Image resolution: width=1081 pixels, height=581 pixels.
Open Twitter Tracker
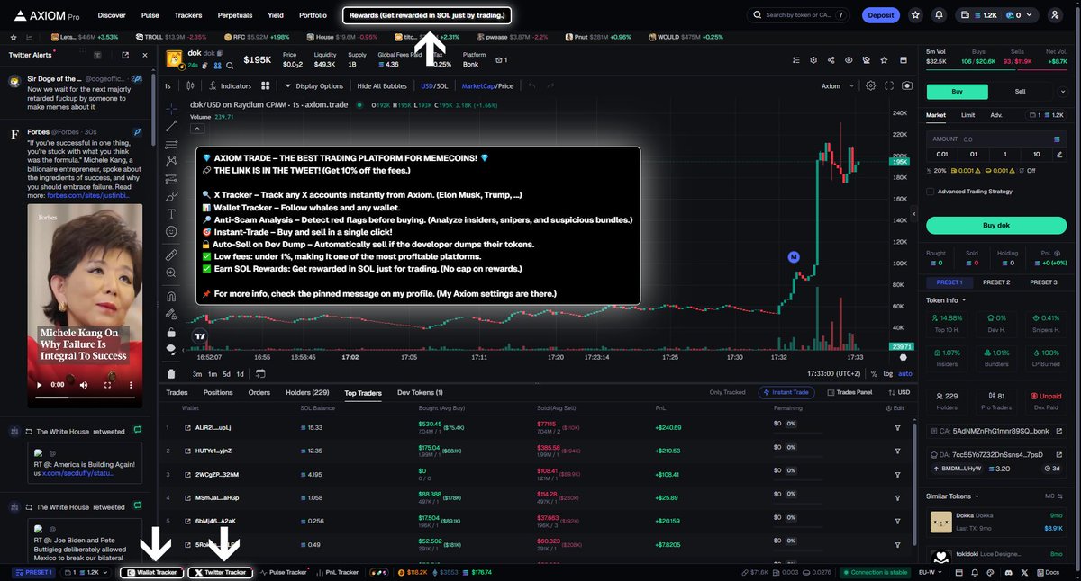[221, 572]
